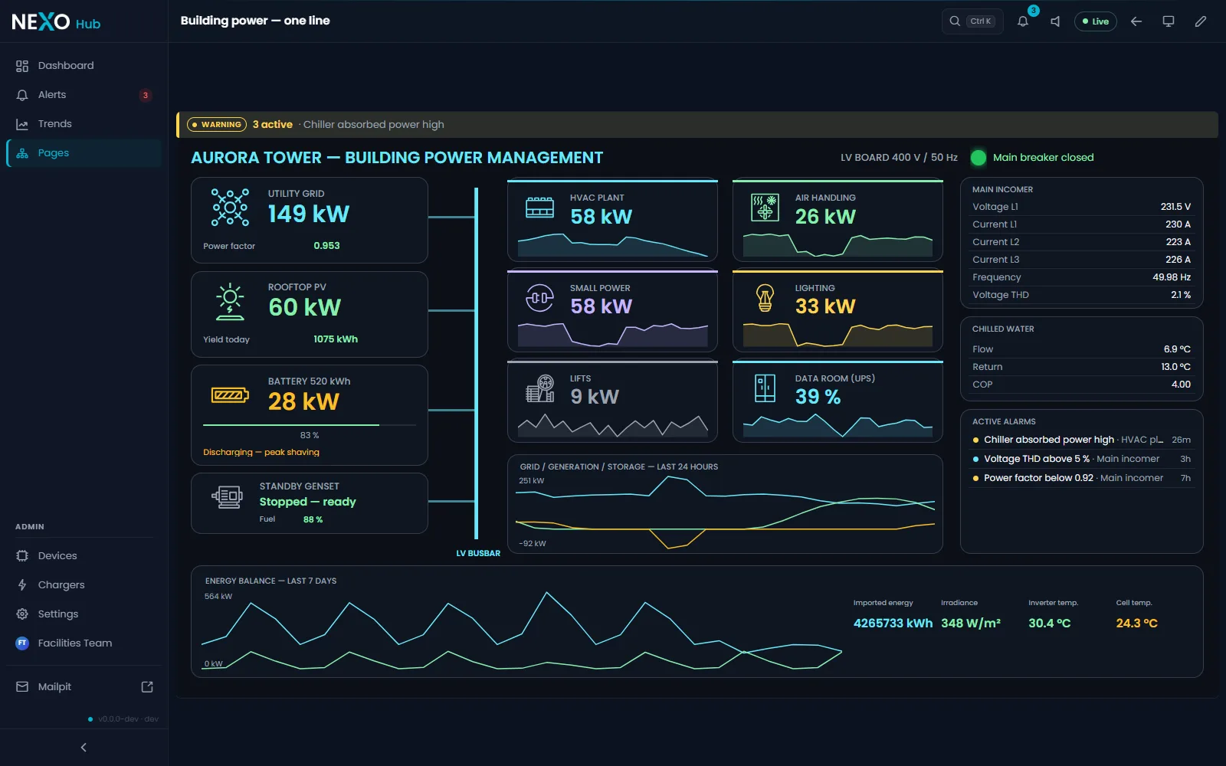The height and width of the screenshot is (766, 1226).
Task: Select Data Room 39 % reading
Action: point(818,397)
